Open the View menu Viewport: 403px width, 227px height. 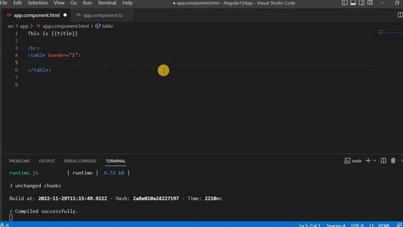[59, 3]
